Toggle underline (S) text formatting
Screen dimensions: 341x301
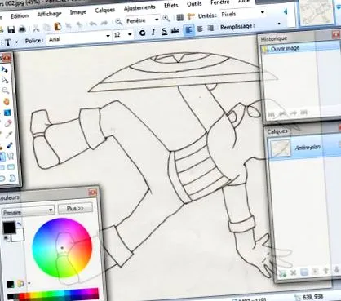point(164,32)
